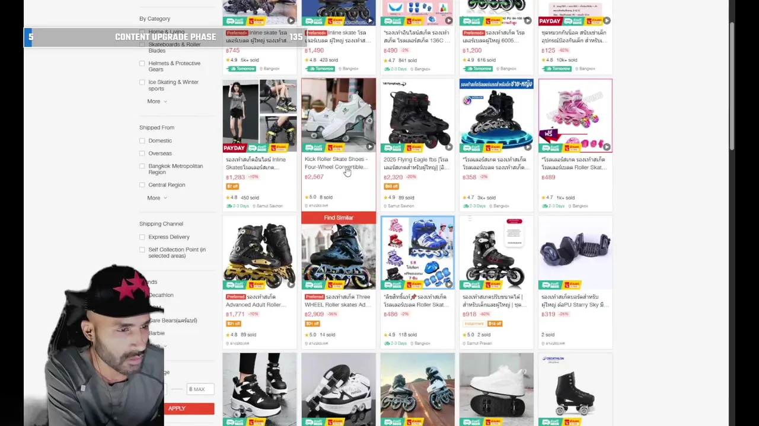The height and width of the screenshot is (426, 759).
Task: Click video play icon on black Flying Eagle skate
Action: pos(449,146)
